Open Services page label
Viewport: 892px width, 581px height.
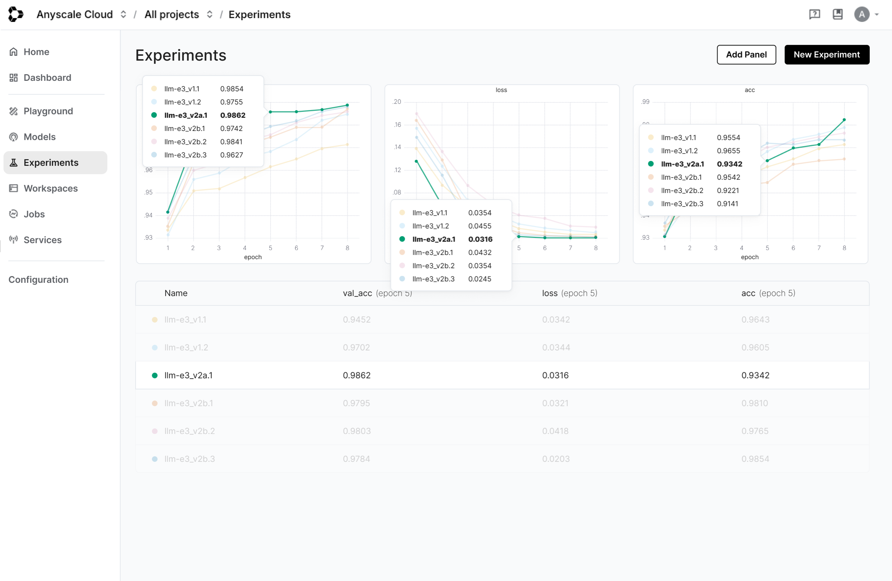click(42, 240)
